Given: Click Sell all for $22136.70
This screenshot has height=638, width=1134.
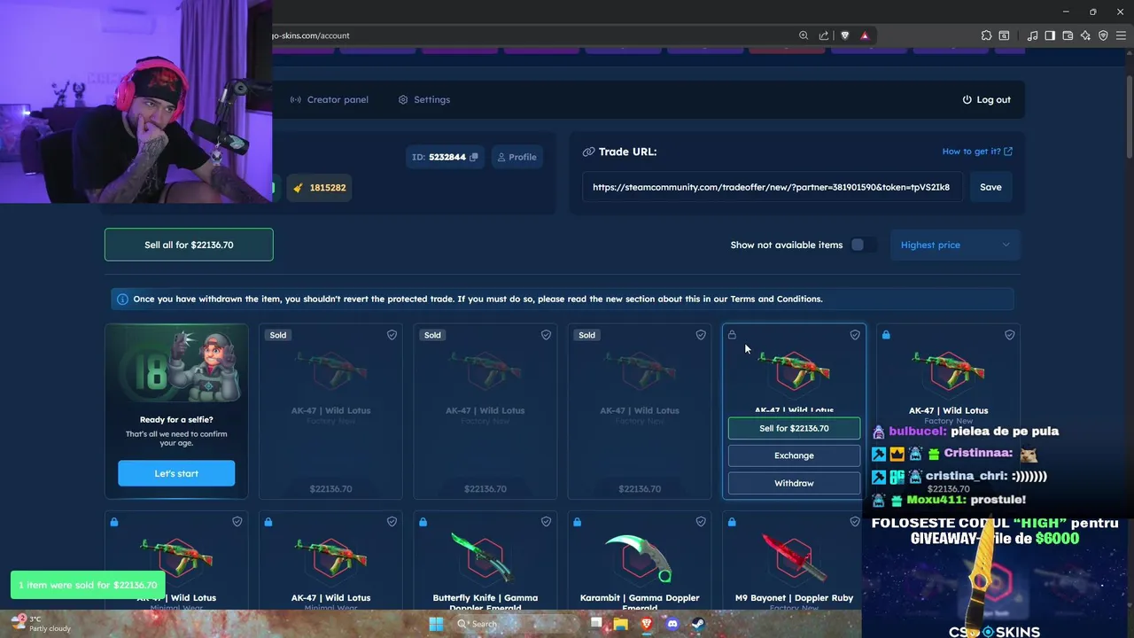Looking at the screenshot, I should pyautogui.click(x=189, y=245).
